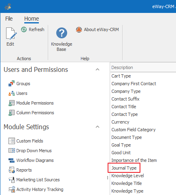The width and height of the screenshot is (176, 195).
Task: Select the Document Type row
Action: pyautogui.click(x=143, y=137)
